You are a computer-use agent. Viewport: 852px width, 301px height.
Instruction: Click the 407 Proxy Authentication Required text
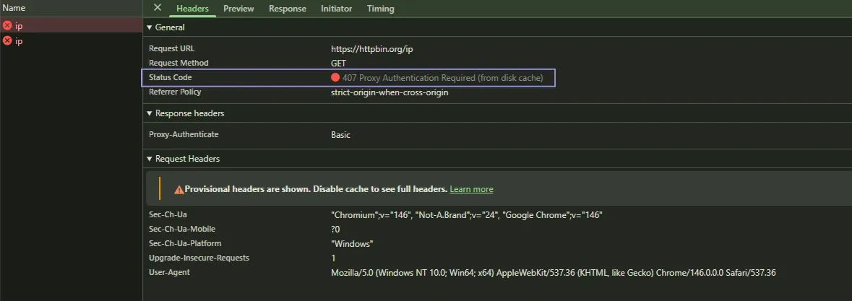[x=409, y=77]
